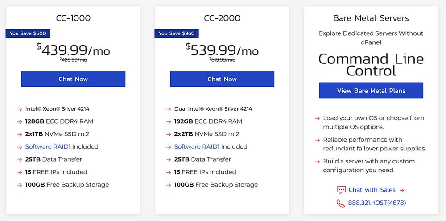Click the 888.321.HOST(4678) phone number
Viewport: 446px width, 221px height.
pos(377,203)
